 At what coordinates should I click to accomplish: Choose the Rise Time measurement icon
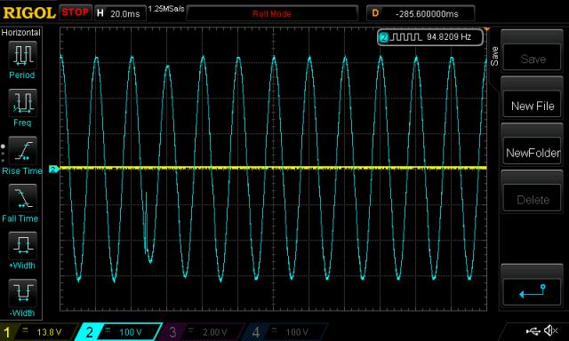tap(22, 150)
